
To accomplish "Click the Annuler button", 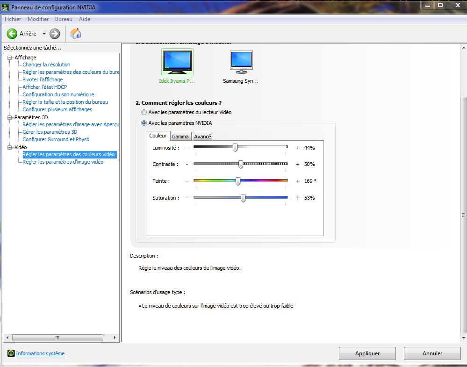I will click(432, 353).
